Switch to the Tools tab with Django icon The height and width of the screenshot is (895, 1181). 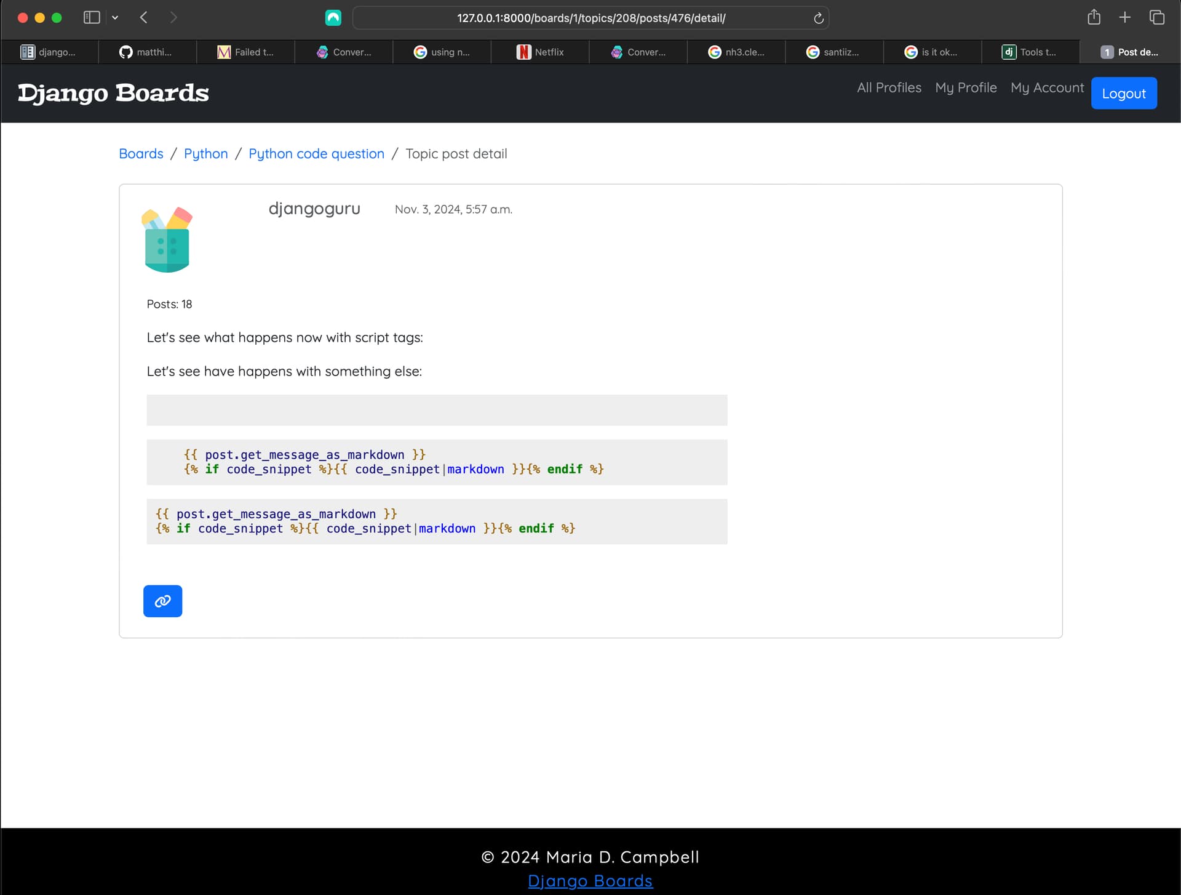point(1030,52)
